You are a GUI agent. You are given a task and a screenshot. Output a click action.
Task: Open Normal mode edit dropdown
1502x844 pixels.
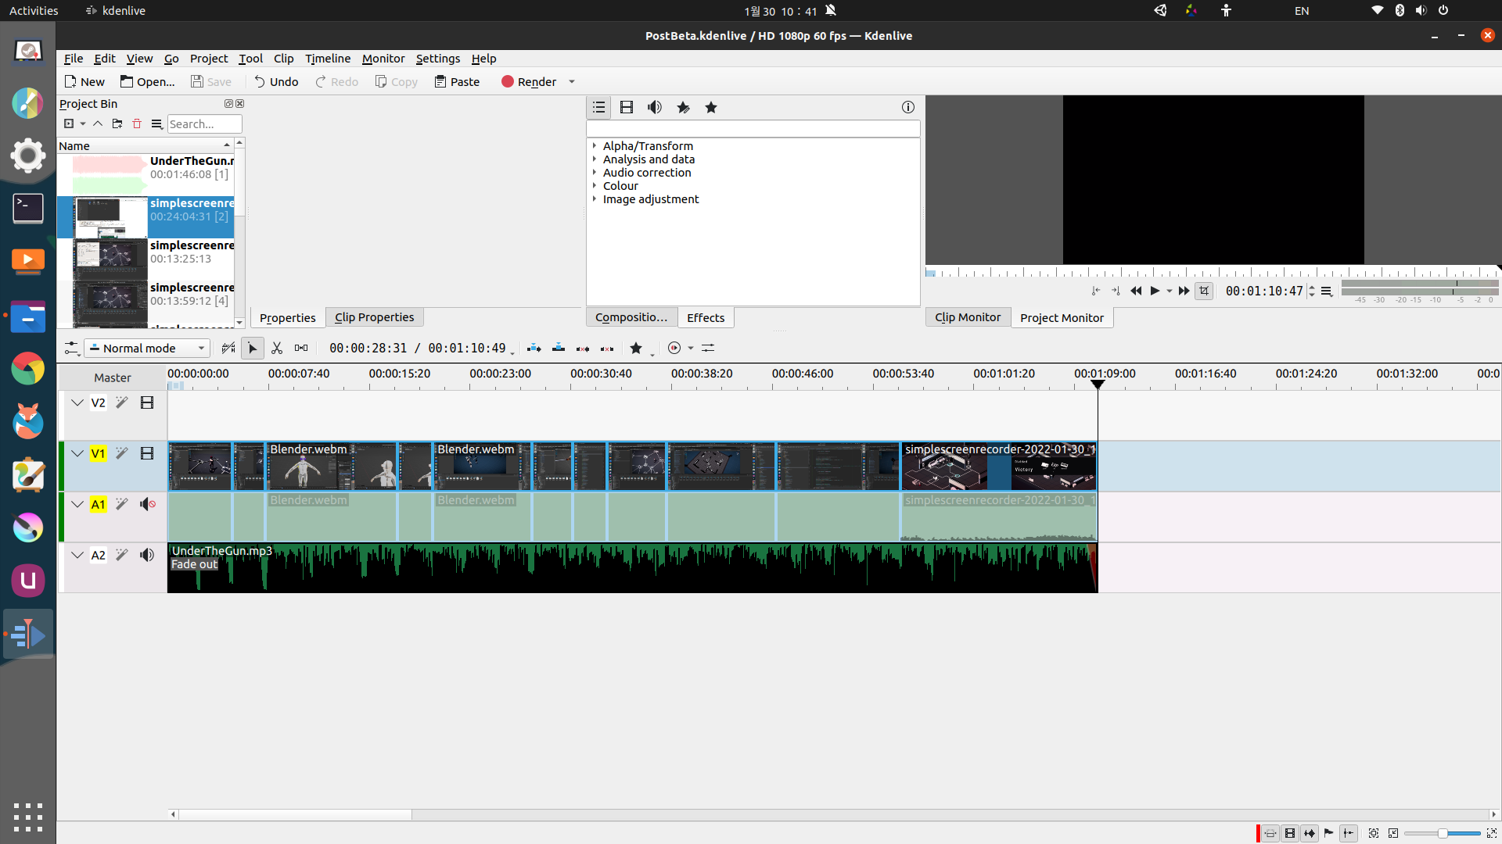pos(148,348)
